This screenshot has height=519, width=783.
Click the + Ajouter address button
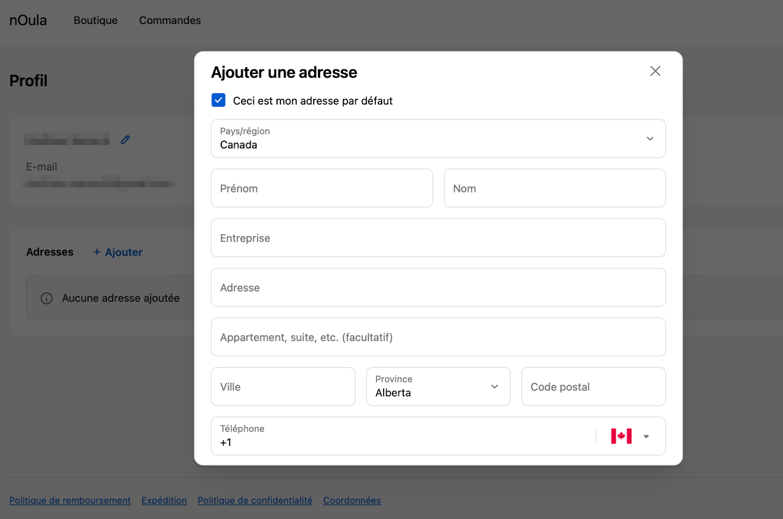[x=118, y=252]
